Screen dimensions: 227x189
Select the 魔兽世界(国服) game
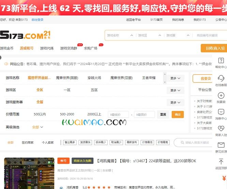(67, 78)
